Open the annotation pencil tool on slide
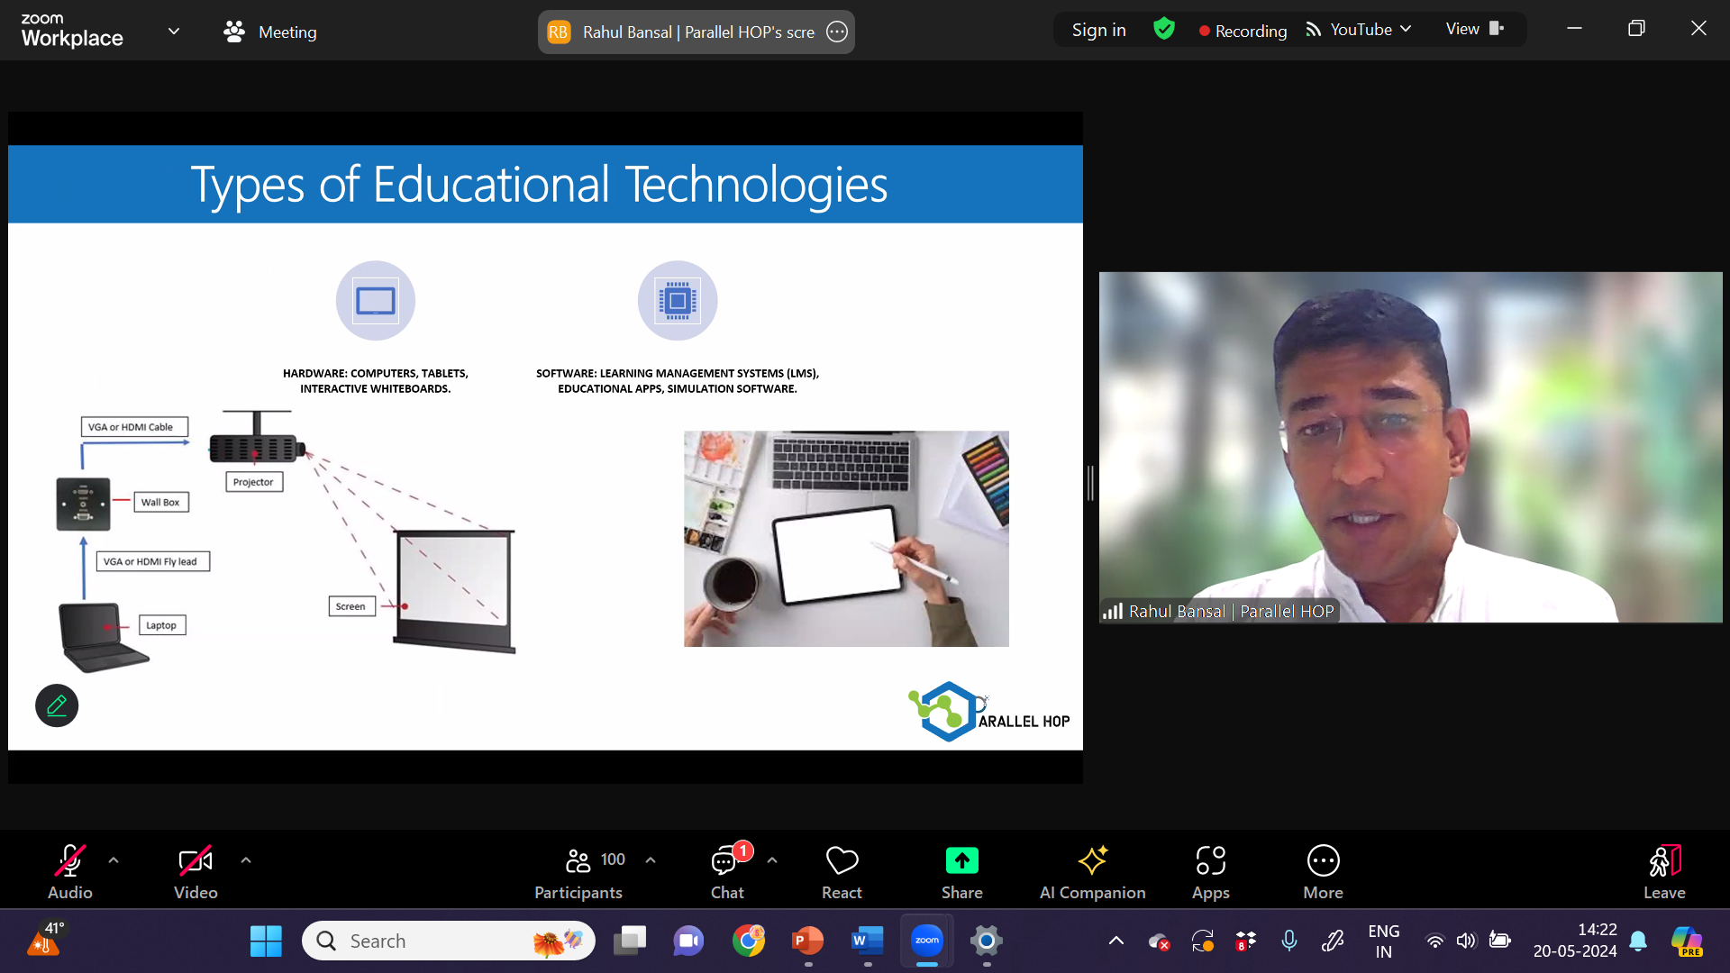1730x973 pixels. 57,705
